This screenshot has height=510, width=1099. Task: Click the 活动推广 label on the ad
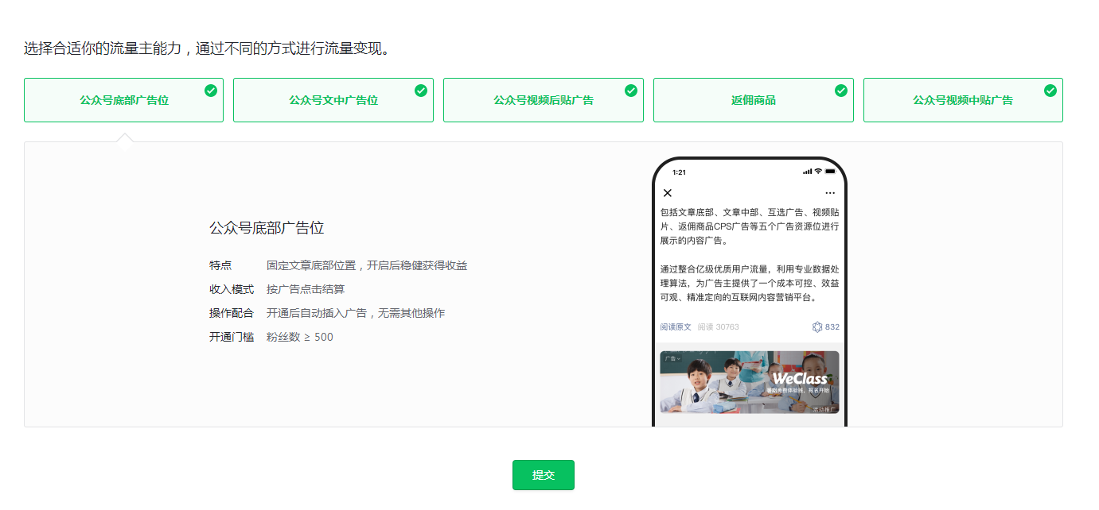(824, 409)
